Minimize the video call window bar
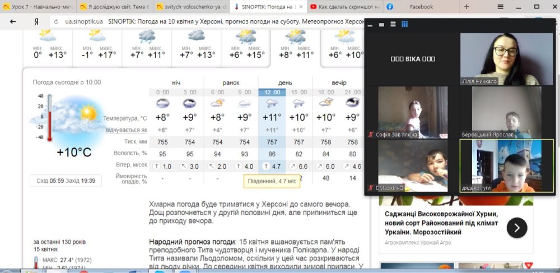The height and width of the screenshot is (273, 560). pyautogui.click(x=370, y=25)
